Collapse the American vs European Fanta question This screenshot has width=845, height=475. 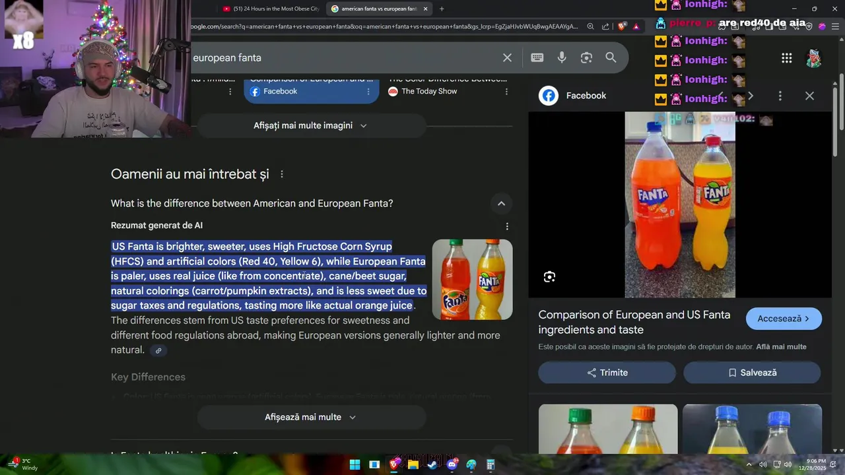point(501,203)
